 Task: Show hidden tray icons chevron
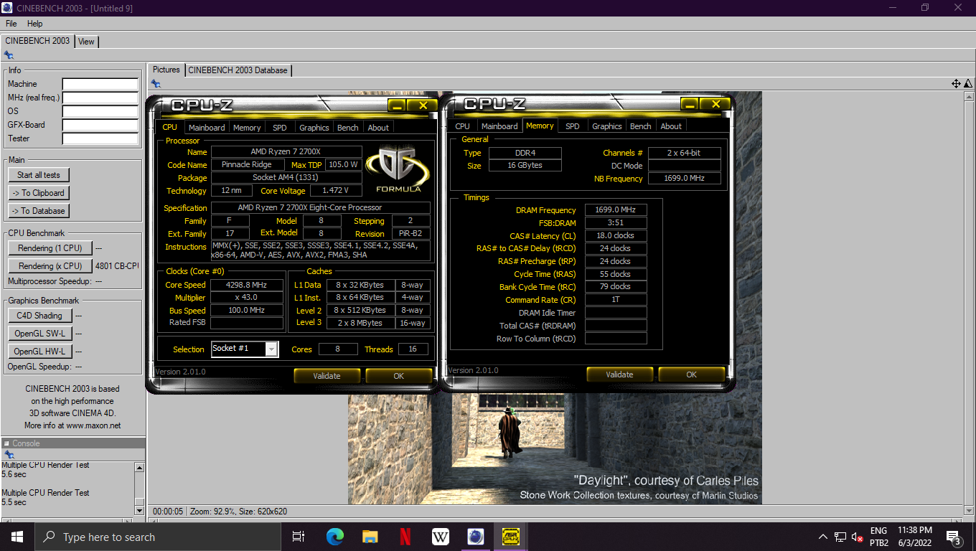point(823,537)
